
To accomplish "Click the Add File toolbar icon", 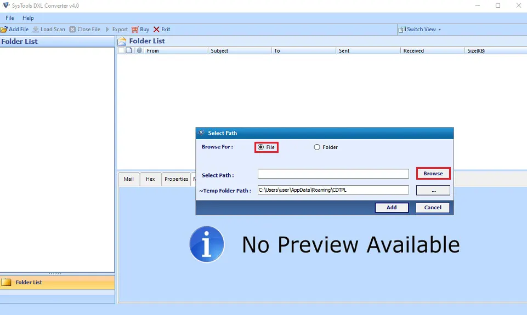I will (x=4, y=30).
